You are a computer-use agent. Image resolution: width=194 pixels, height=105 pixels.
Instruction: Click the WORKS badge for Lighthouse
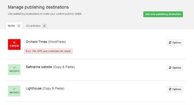(14, 91)
